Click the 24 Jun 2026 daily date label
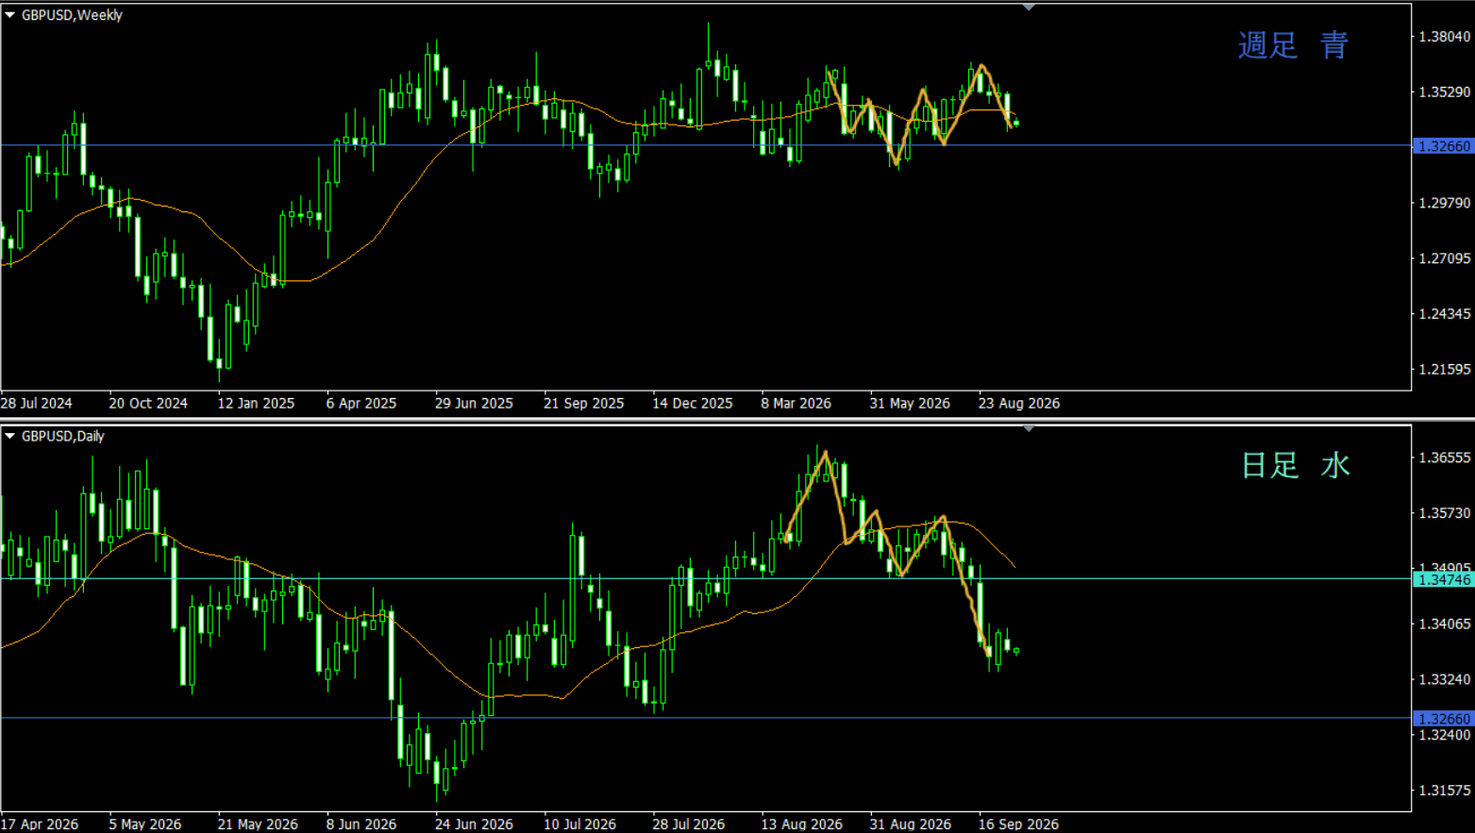1475x833 pixels. click(x=474, y=824)
